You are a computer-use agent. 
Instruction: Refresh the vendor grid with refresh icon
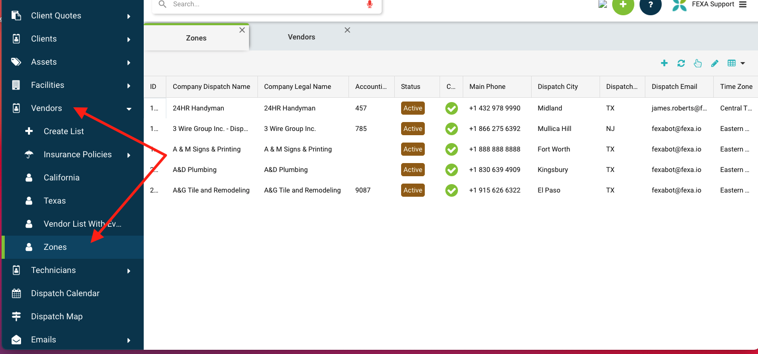[x=681, y=63]
